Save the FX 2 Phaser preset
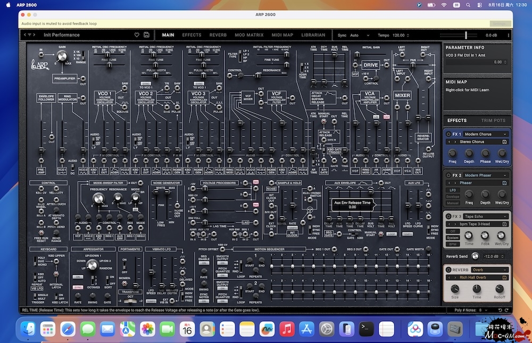The image size is (532, 343). tap(504, 183)
